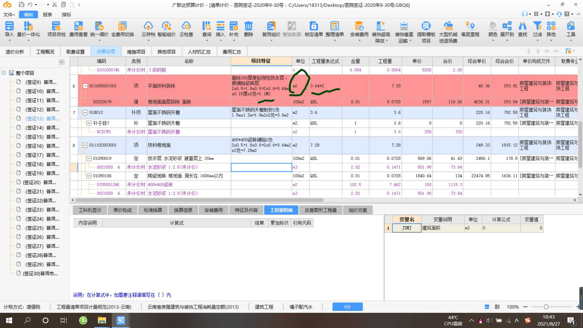Collapse row 01090106 expander
583x328 pixels.
click(x=89, y=176)
